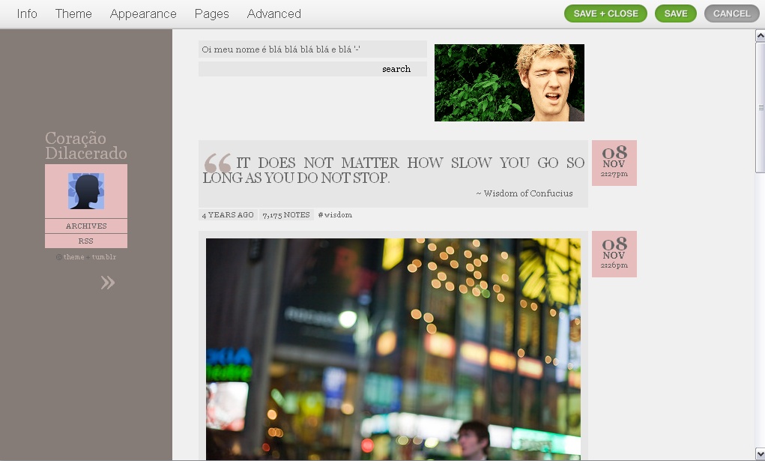Click the Coração Dilacerado blog title
This screenshot has height=461, width=765.
point(85,146)
